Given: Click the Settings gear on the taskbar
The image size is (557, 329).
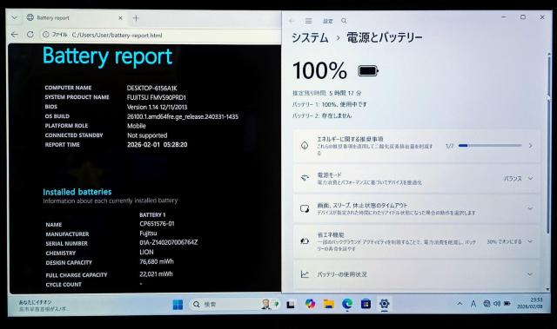Looking at the screenshot, I should tap(385, 304).
